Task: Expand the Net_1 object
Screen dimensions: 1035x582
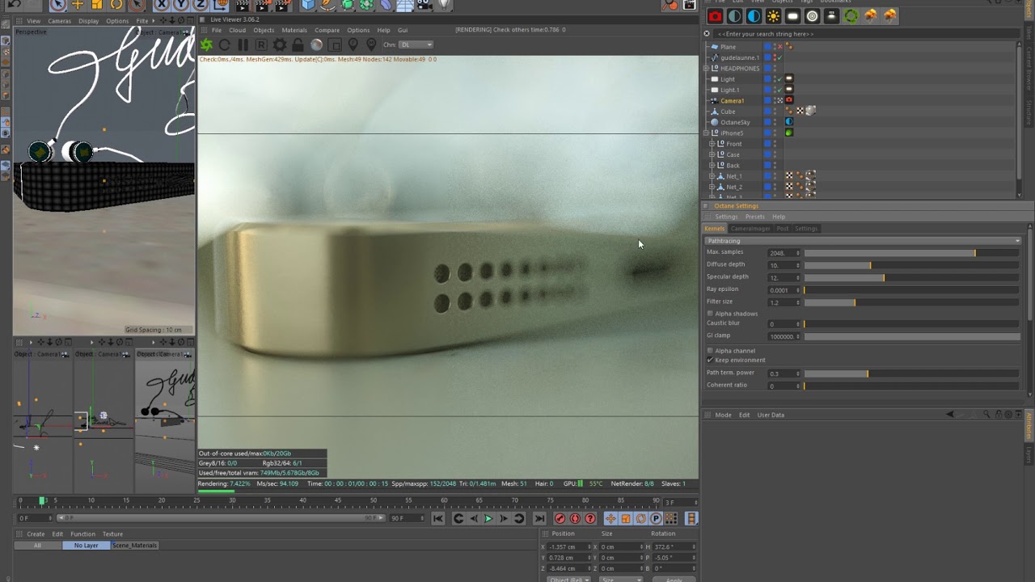Action: 712,176
